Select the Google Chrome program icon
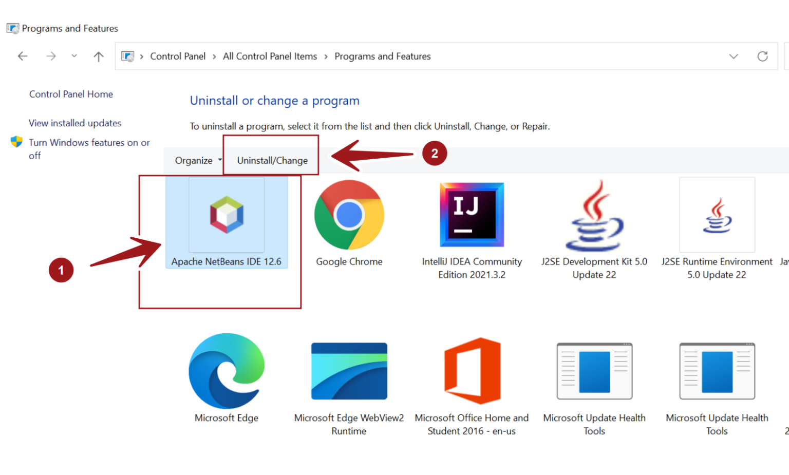789x475 pixels. click(x=349, y=215)
